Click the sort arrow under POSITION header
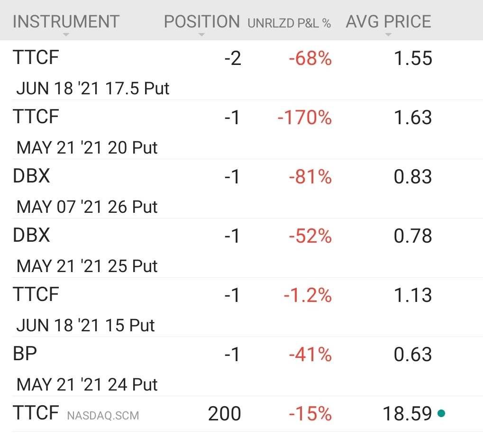Screen dimensions: 483x437 click(x=202, y=35)
